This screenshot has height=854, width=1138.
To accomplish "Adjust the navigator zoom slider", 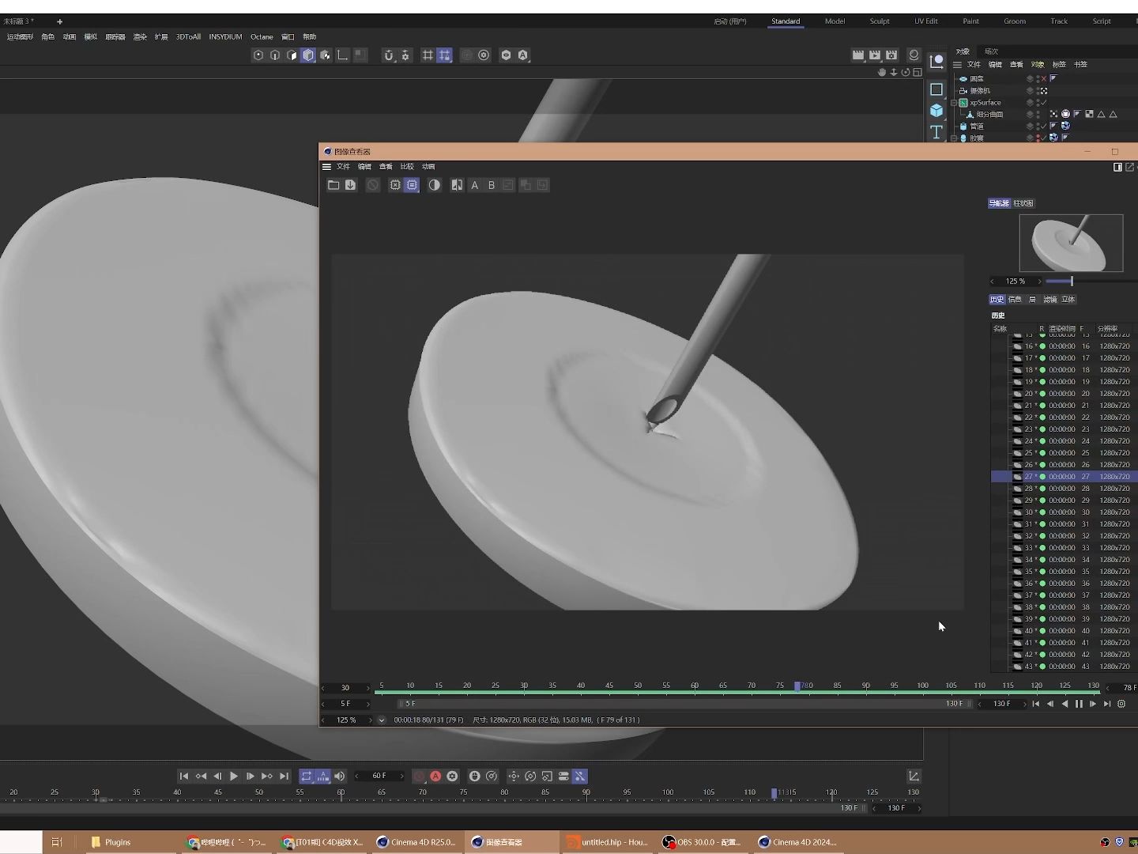I will tap(1072, 282).
